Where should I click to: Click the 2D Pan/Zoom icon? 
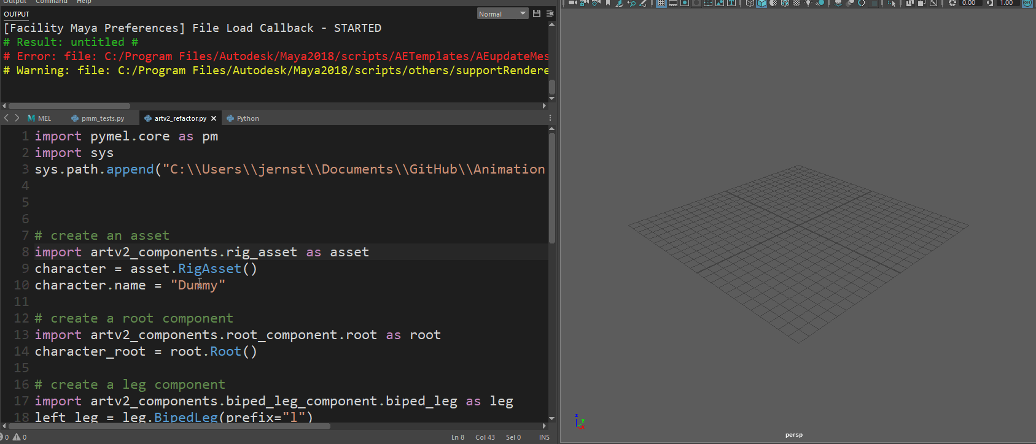pyautogui.click(x=631, y=3)
